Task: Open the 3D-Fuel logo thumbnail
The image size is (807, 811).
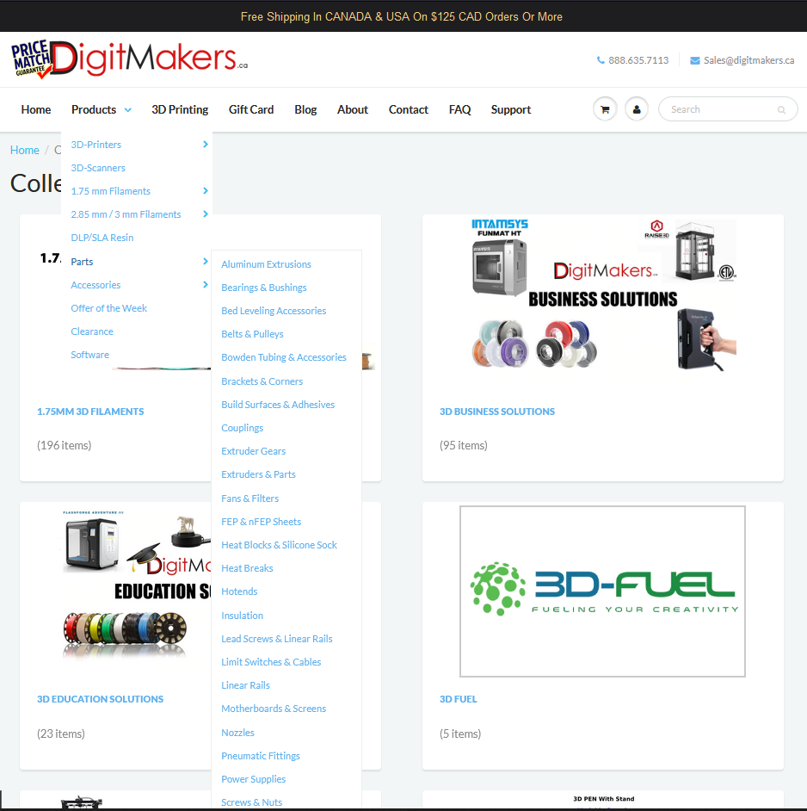Action: click(x=603, y=591)
